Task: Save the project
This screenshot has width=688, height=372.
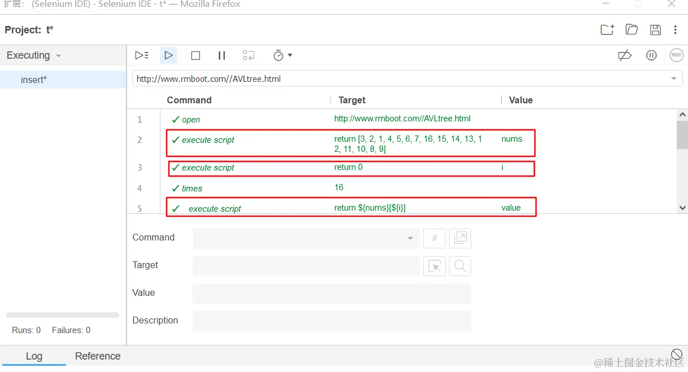Action: [655, 30]
